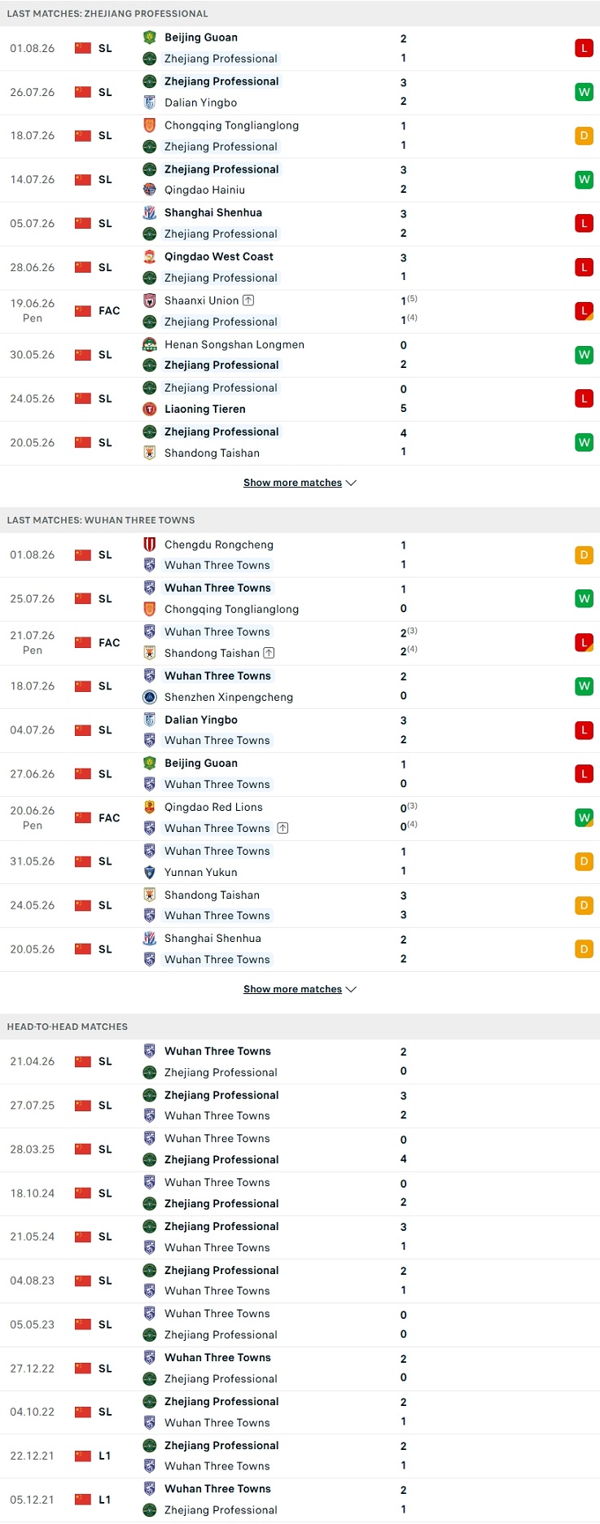Click draw badge for Chongqing vs Zhejiang match
Viewport: 600px width, 1524px height.
click(584, 136)
